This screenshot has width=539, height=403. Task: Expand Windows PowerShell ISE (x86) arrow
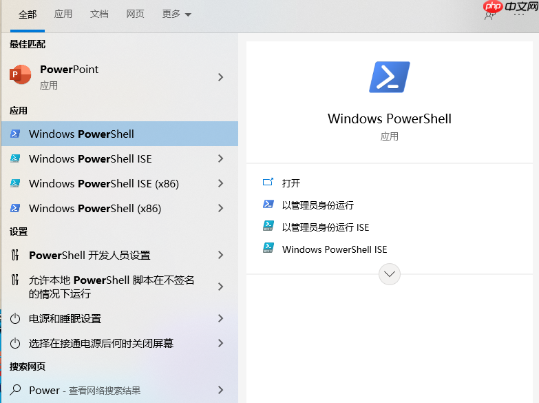coord(221,183)
